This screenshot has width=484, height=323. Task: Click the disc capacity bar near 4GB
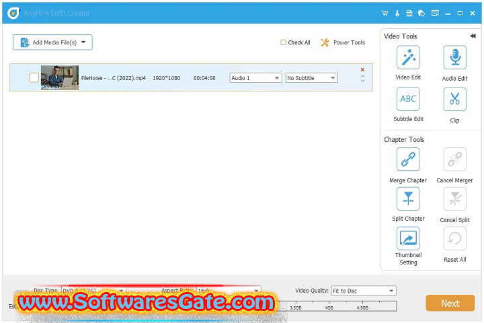pyautogui.click(x=329, y=306)
